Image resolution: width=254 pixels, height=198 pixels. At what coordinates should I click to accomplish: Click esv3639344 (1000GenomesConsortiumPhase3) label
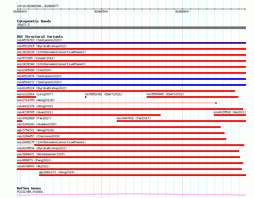51,64
